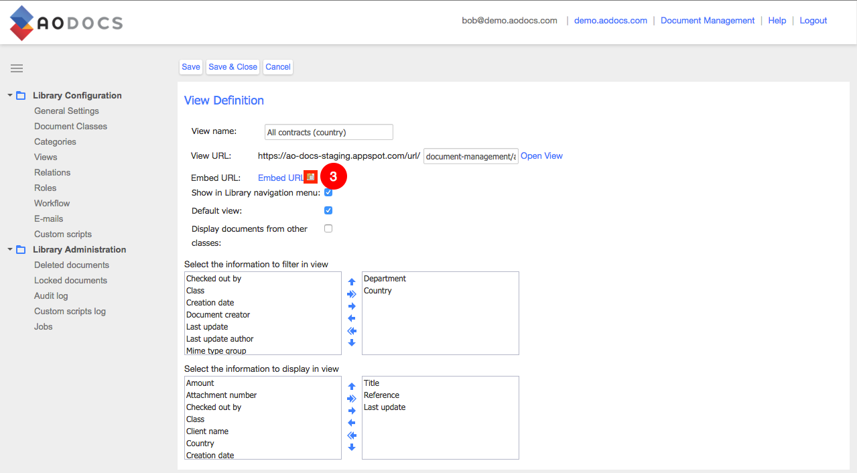Click the Open View link
857x473 pixels.
coord(541,156)
